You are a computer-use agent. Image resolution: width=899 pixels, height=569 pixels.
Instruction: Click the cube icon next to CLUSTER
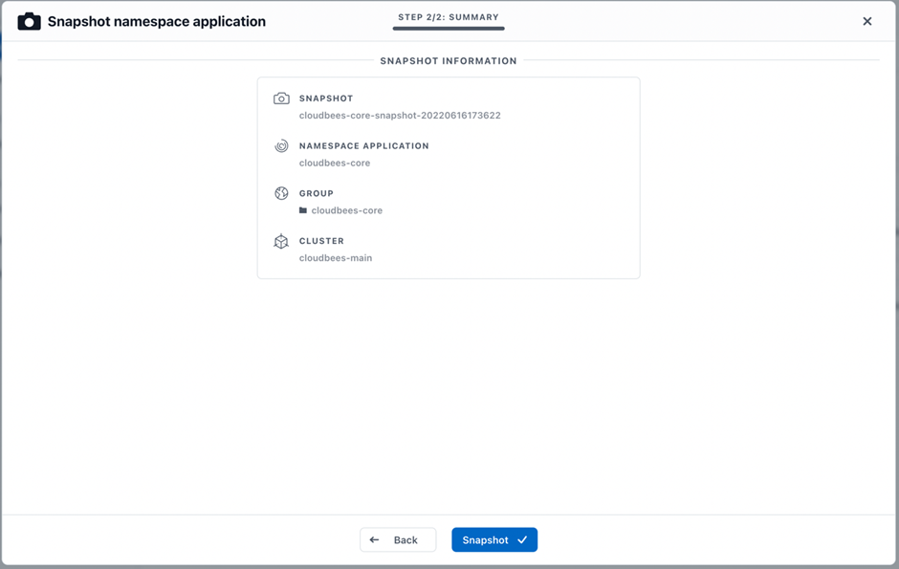[x=281, y=241]
